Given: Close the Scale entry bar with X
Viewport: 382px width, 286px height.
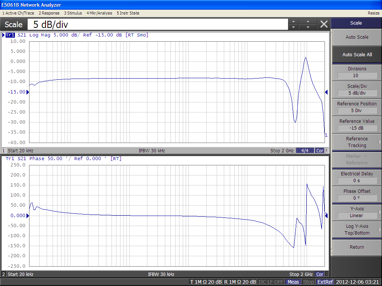Looking at the screenshot, I should point(324,24).
